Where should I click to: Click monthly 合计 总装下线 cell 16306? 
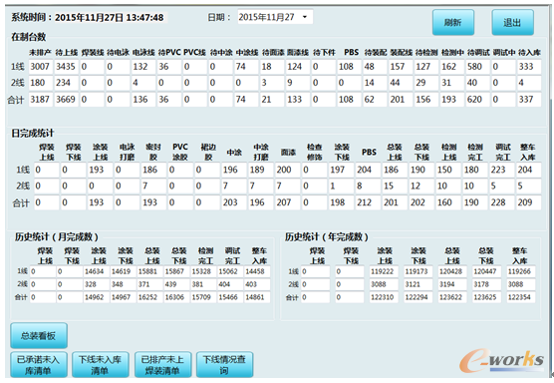[x=177, y=297]
